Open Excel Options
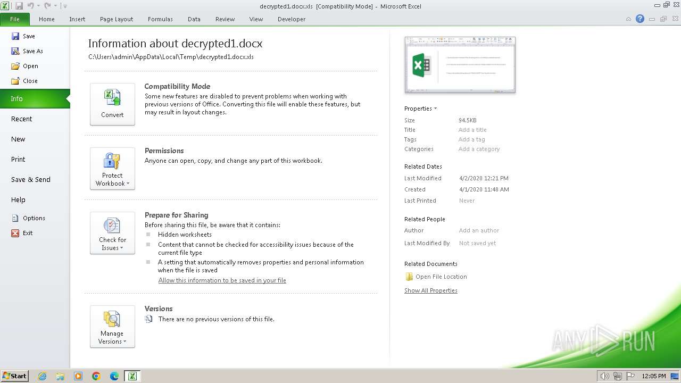The image size is (681, 383). pyautogui.click(x=28, y=218)
